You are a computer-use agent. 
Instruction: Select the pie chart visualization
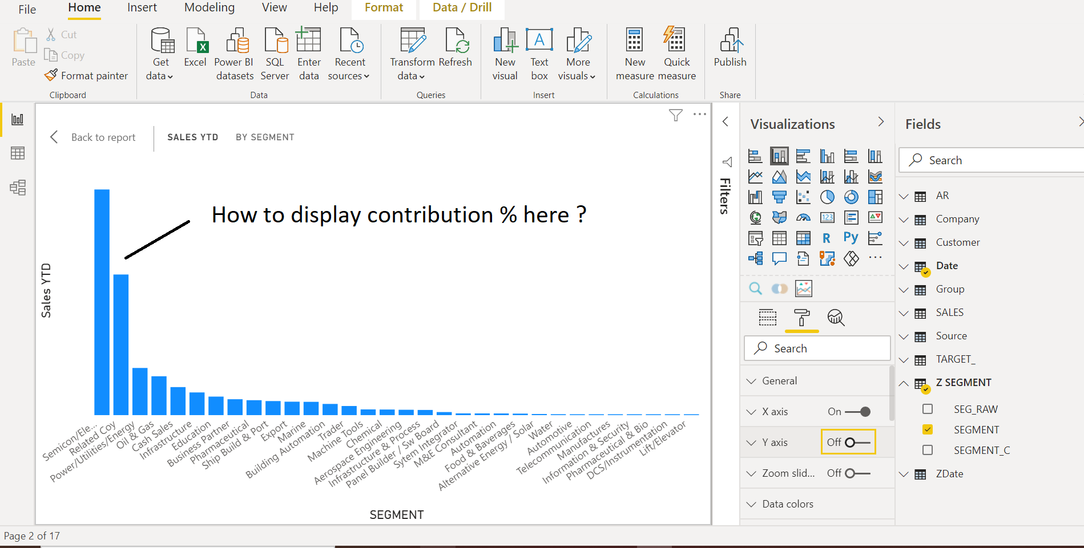827,197
